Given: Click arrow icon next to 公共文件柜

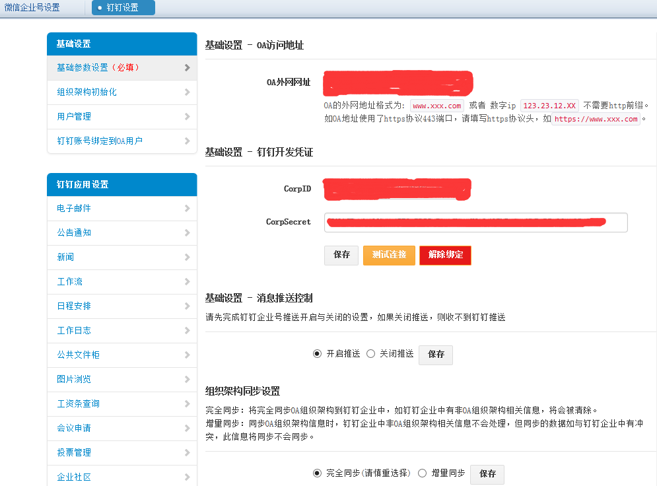Looking at the screenshot, I should (x=188, y=355).
